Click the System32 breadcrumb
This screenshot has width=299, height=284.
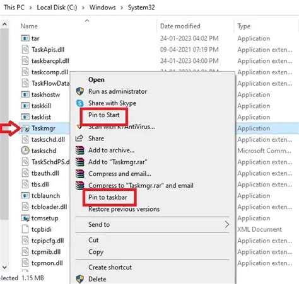141,8
